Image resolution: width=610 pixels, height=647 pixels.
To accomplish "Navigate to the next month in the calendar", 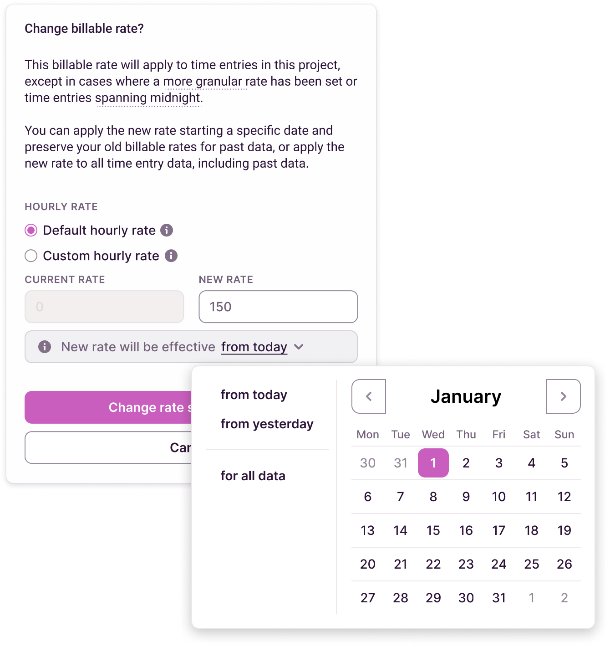I will (563, 396).
